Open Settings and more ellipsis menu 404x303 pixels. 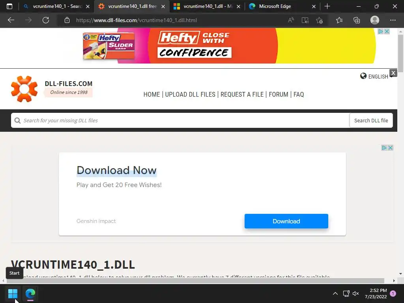(x=393, y=20)
